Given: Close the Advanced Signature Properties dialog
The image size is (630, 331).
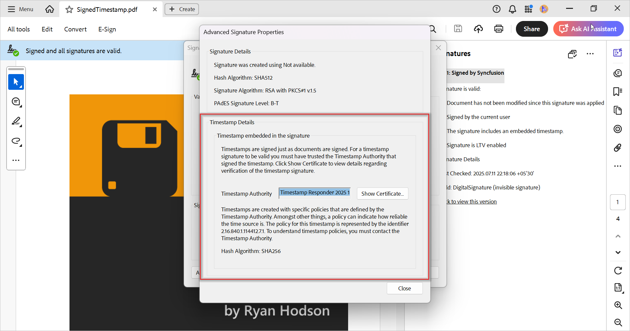Looking at the screenshot, I should [404, 288].
